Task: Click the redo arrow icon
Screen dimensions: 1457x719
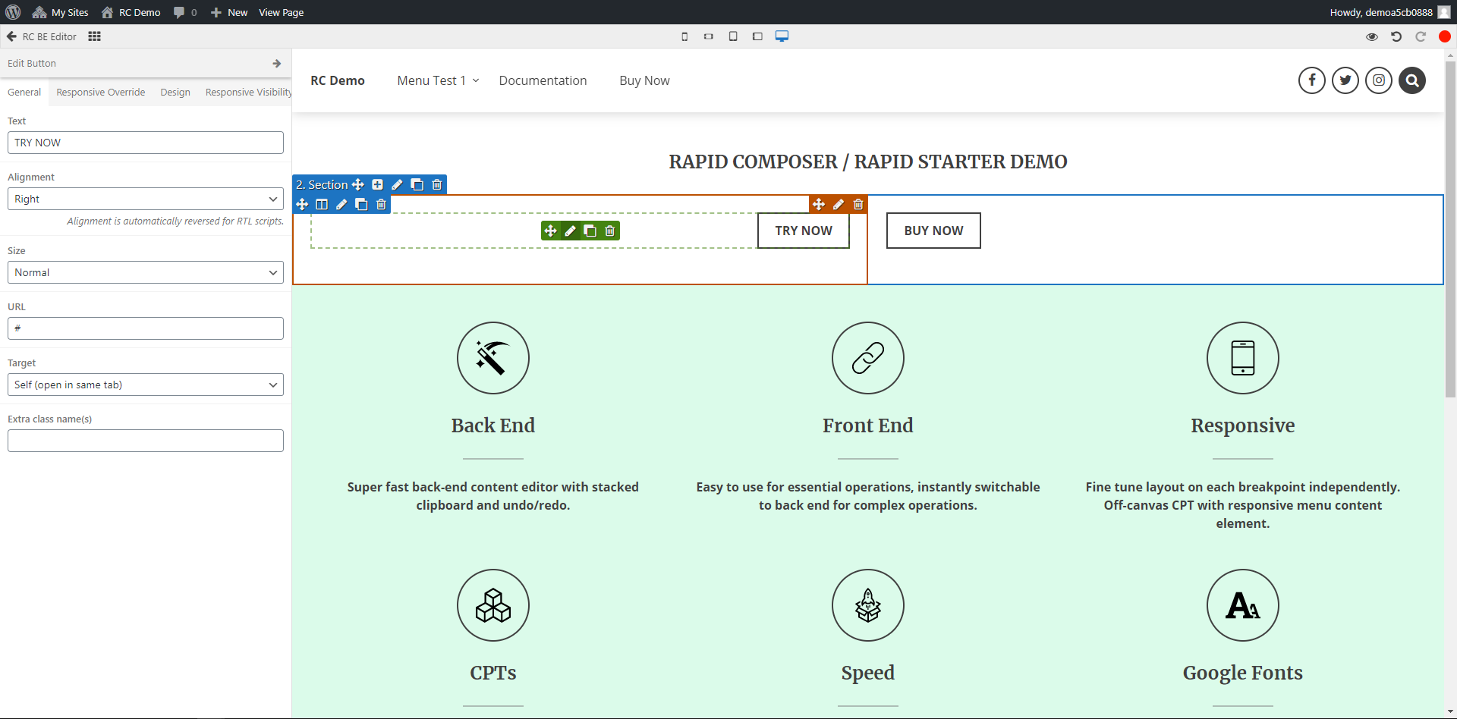Action: pyautogui.click(x=1421, y=36)
